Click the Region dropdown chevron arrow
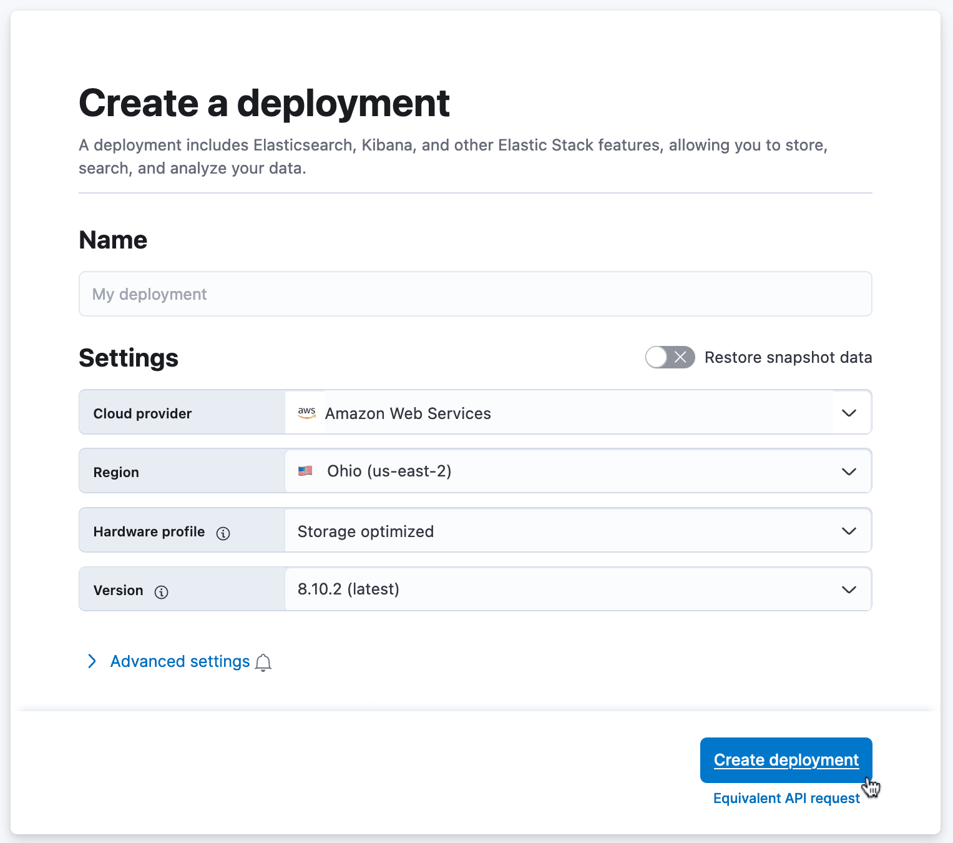 click(x=849, y=471)
